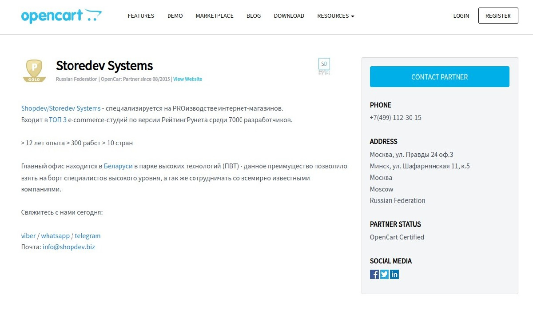Click the PHONE section heading
533x327 pixels.
(x=381, y=105)
